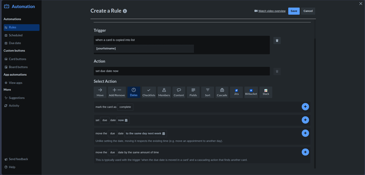Open the Checklists action category

tap(149, 92)
